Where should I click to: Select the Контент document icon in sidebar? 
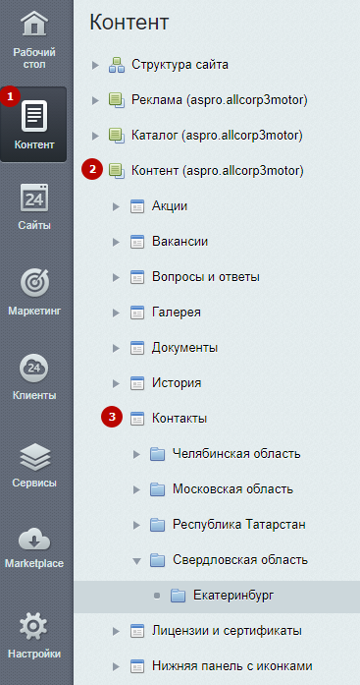[34, 115]
